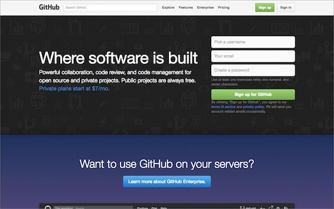Focus the Search GitHub field
Viewport: 334px width, 209px height.
[110, 7]
